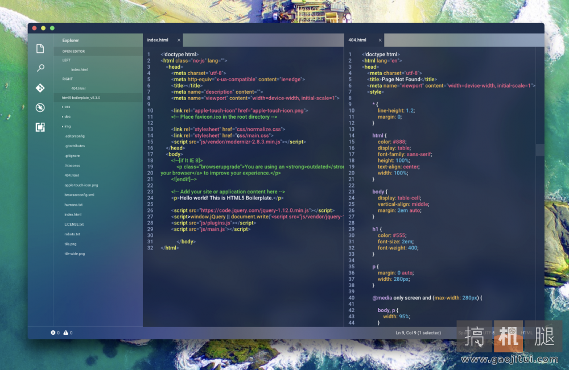
Task: Click the jquery-1.12.0.min.js script URL
Action: coord(255,210)
